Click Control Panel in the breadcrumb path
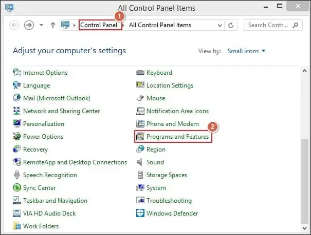The width and height of the screenshot is (311, 235). click(x=100, y=25)
